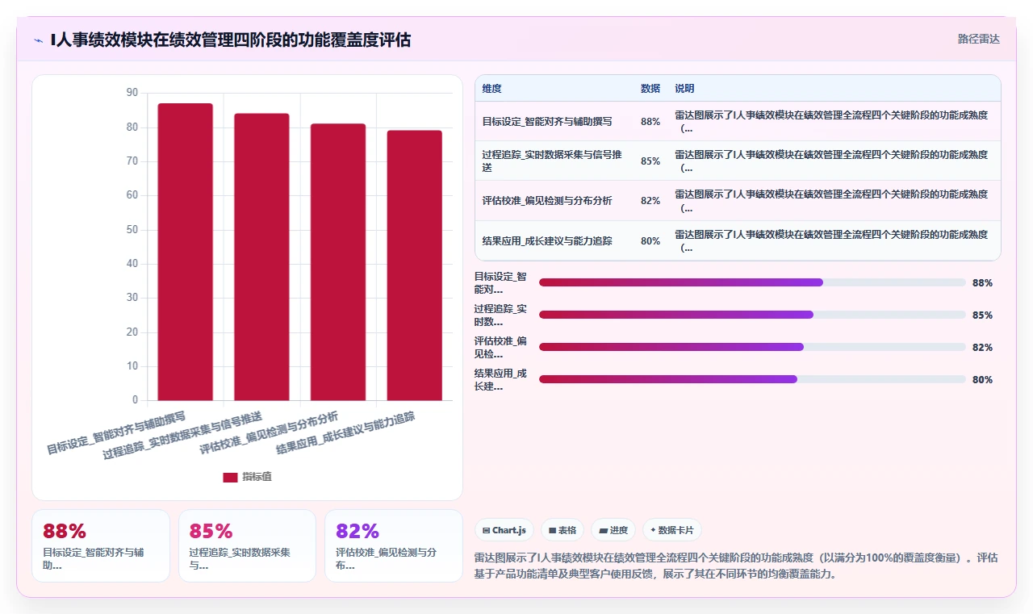Screen dimensions: 1033x614
Task: Select table row 结果应用_成长建议与能力追踪
Action: [x=738, y=240]
